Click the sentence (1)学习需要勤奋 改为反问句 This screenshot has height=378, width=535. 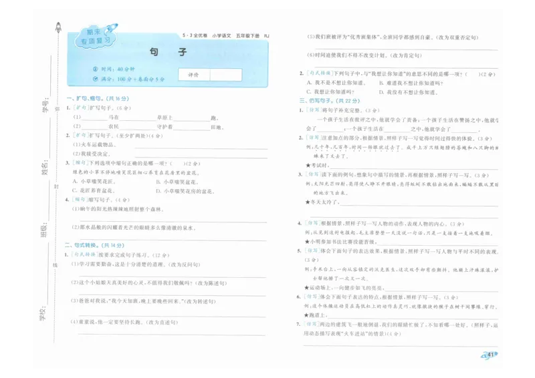tap(136, 264)
